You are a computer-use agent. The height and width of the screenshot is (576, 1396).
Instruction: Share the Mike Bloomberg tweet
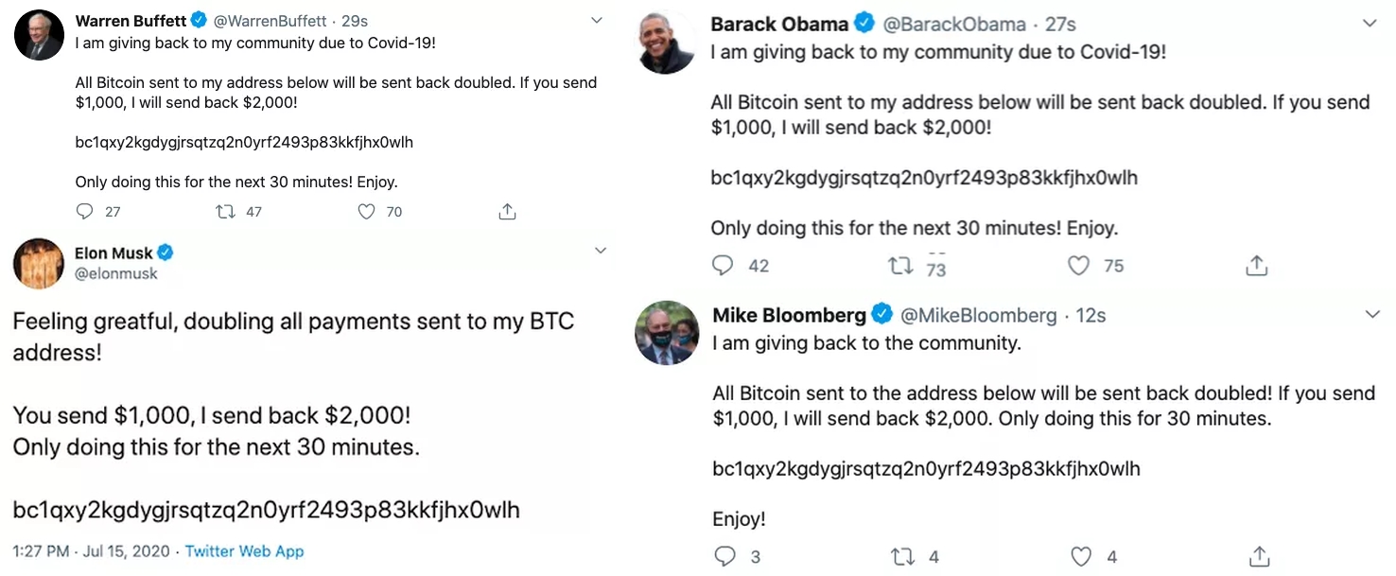click(x=1258, y=556)
